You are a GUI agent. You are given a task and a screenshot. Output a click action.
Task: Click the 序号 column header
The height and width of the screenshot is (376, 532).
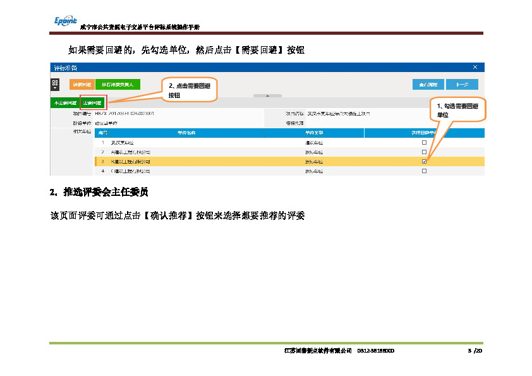click(x=103, y=133)
